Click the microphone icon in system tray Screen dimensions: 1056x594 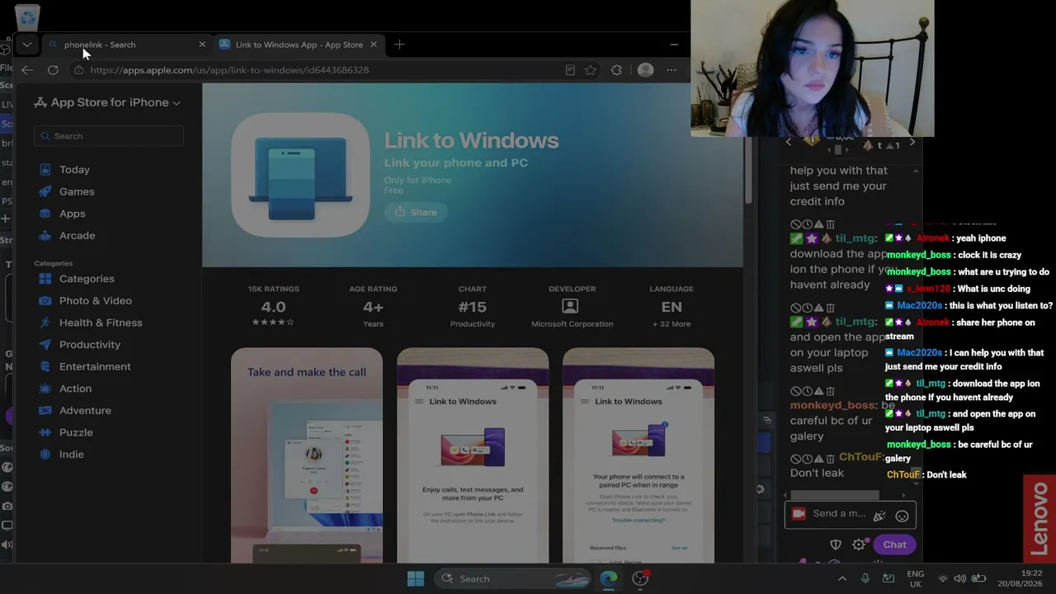865,578
